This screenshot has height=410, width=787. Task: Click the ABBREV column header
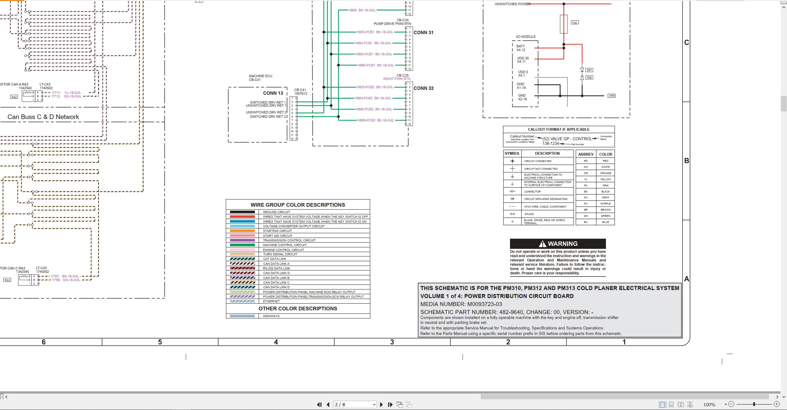pos(586,154)
